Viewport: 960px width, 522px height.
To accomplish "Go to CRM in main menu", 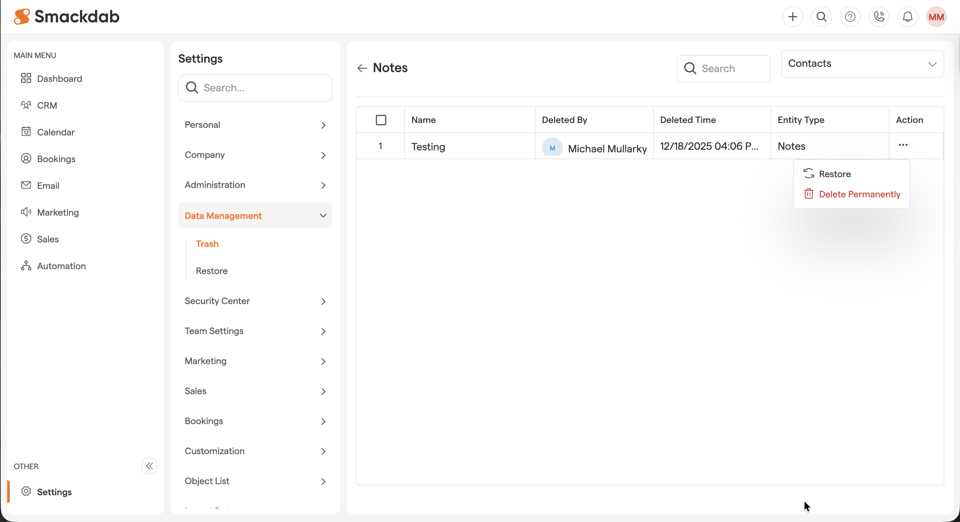I will point(47,105).
